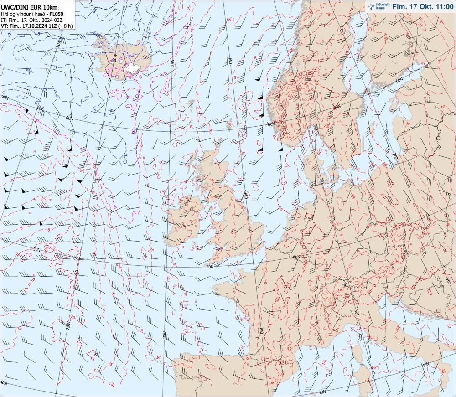Click 'Hiti og vindur í hæð - FL050' line
This screenshot has width=456, height=397.
click(32, 14)
